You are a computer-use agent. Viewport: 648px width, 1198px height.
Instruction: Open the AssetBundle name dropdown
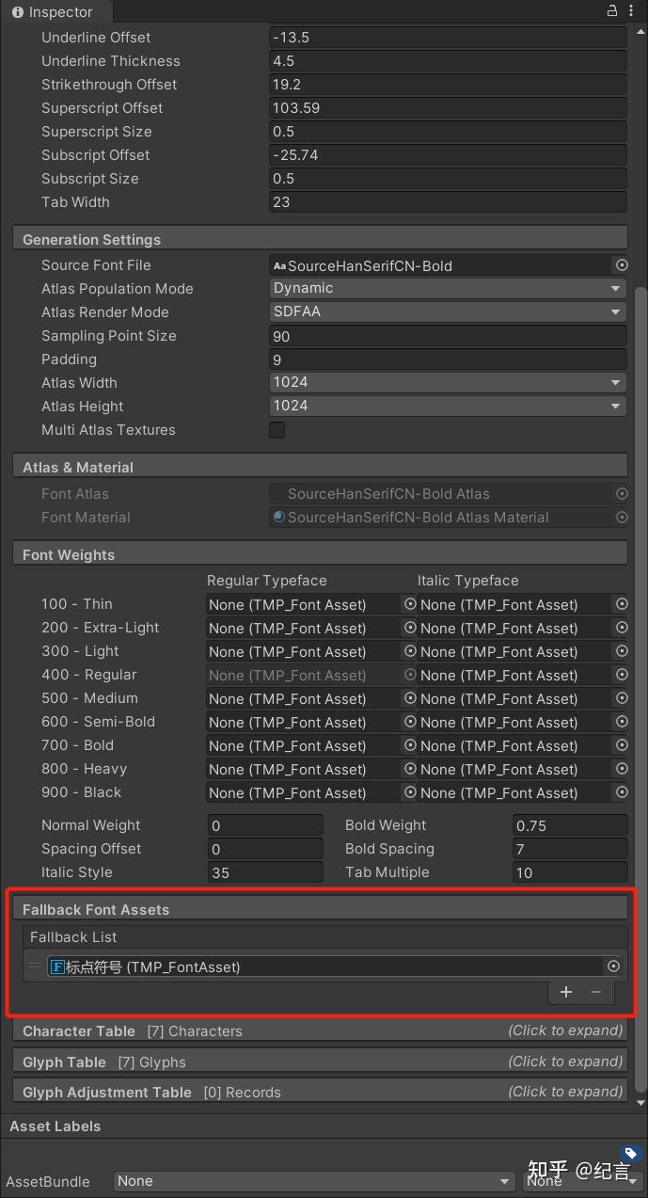pos(314,1181)
